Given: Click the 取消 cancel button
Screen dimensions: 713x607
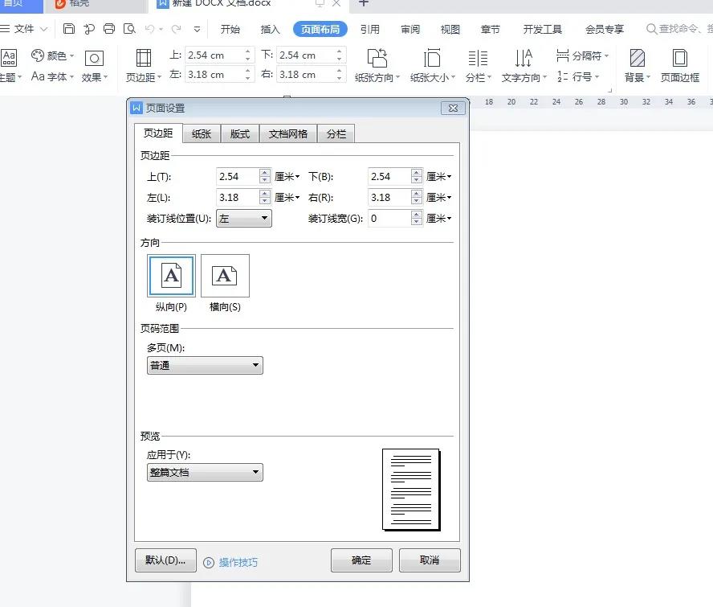Looking at the screenshot, I should click(430, 560).
